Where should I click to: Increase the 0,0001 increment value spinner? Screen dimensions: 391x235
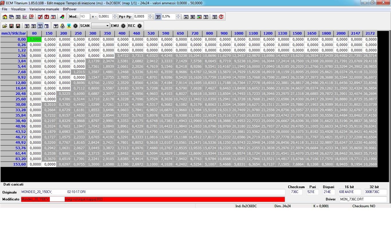[x=115, y=15]
